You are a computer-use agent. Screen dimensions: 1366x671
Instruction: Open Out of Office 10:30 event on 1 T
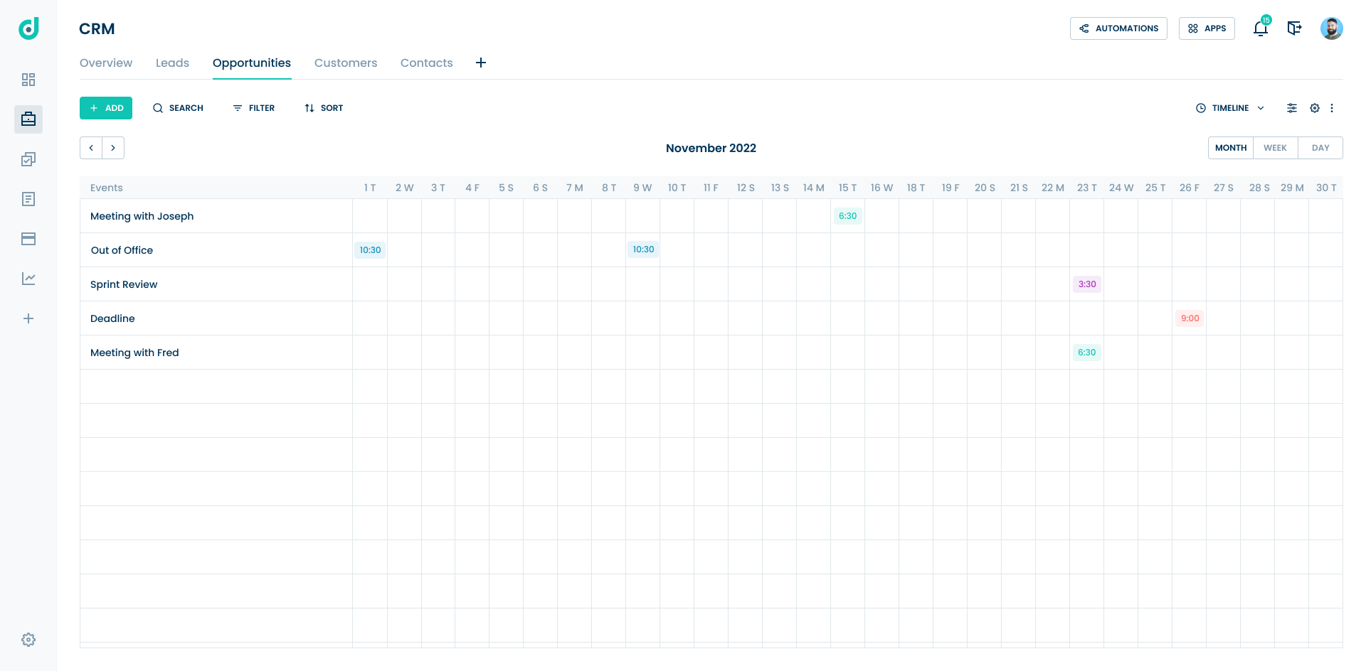click(x=370, y=250)
